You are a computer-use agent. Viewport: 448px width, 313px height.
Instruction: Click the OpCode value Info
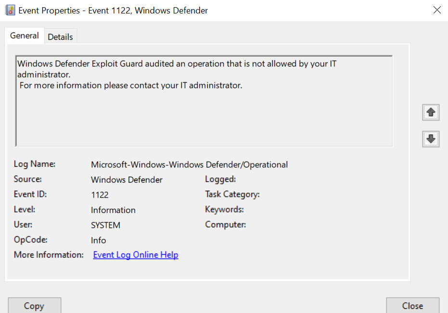[98, 240]
